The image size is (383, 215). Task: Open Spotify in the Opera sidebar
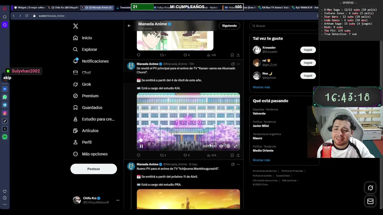pos(5,137)
